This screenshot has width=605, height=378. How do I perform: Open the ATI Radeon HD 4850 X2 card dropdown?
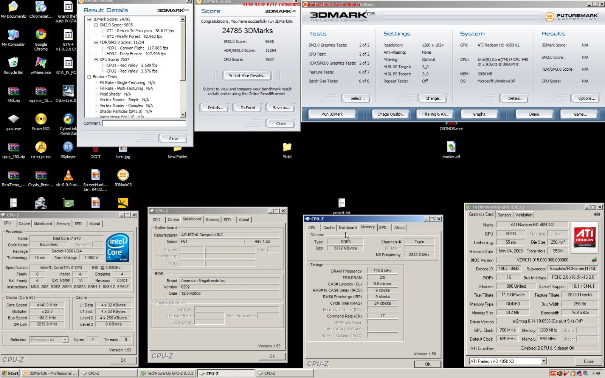click(544, 361)
